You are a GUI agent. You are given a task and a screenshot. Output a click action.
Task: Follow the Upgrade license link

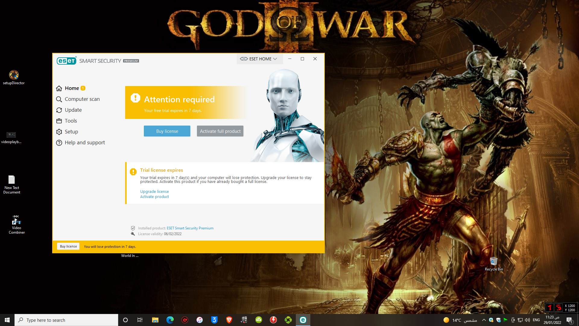point(154,191)
